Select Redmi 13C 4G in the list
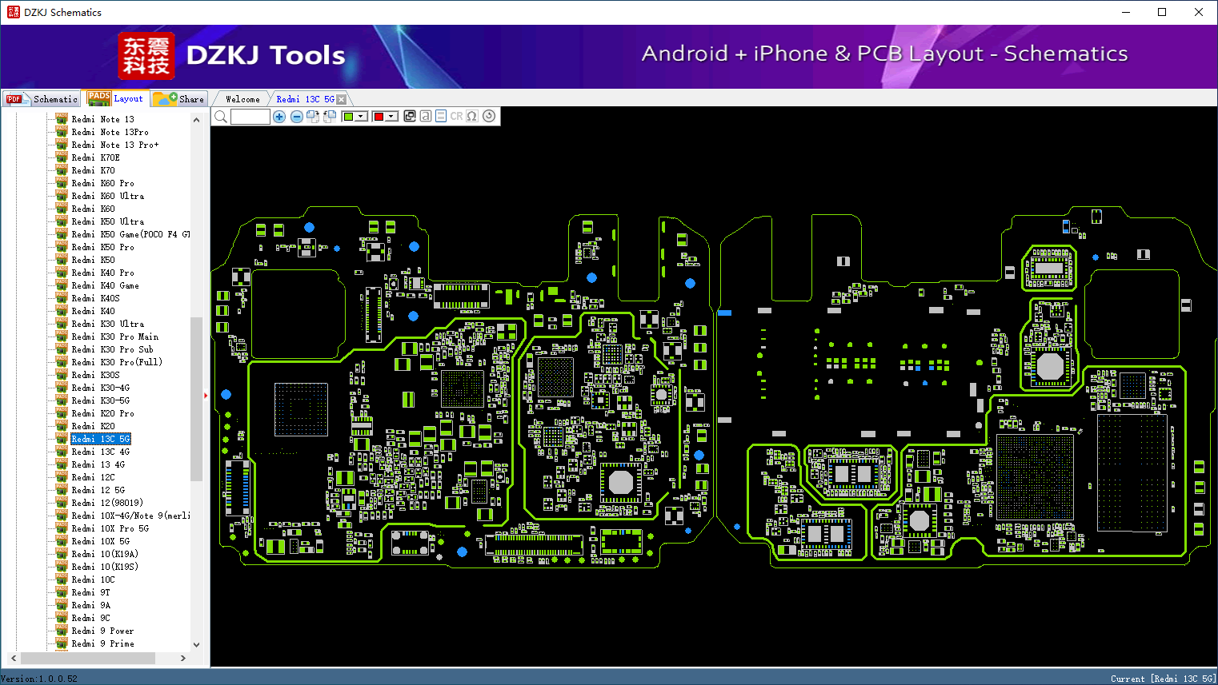The image size is (1218, 685). click(100, 452)
